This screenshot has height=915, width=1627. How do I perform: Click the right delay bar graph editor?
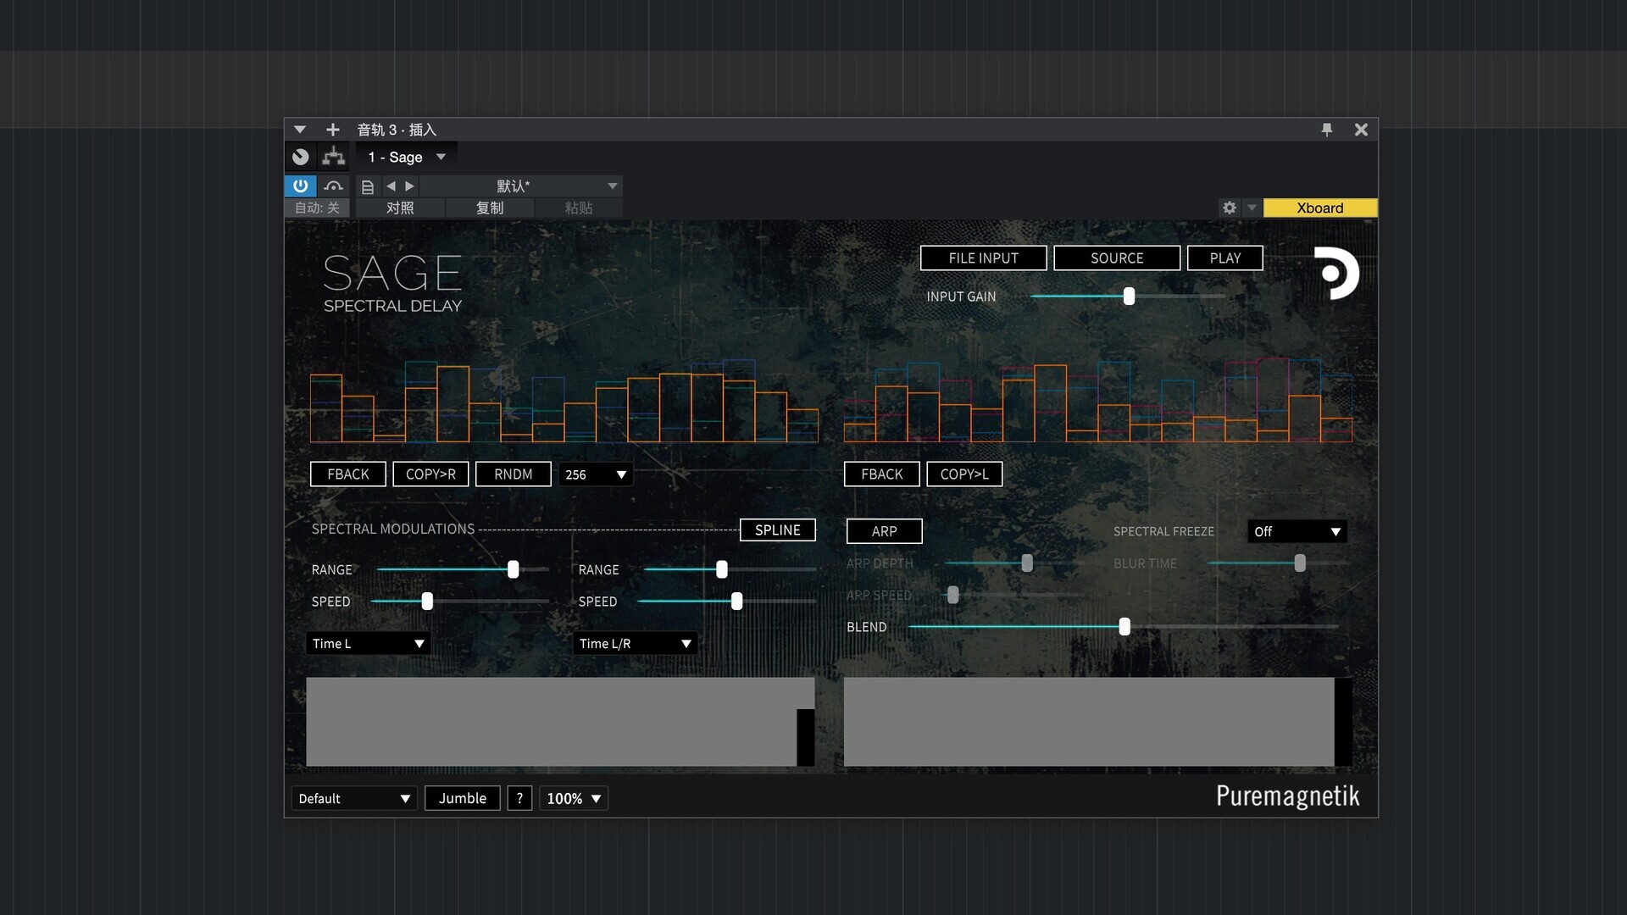coord(1098,400)
